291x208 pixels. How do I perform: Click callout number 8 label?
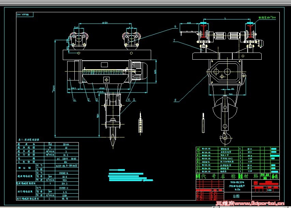175,100
